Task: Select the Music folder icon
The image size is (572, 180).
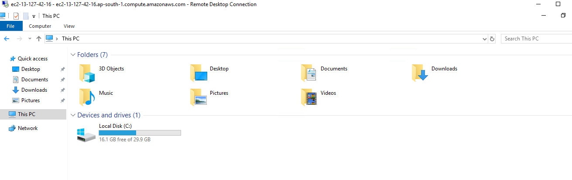Action: coord(87,97)
